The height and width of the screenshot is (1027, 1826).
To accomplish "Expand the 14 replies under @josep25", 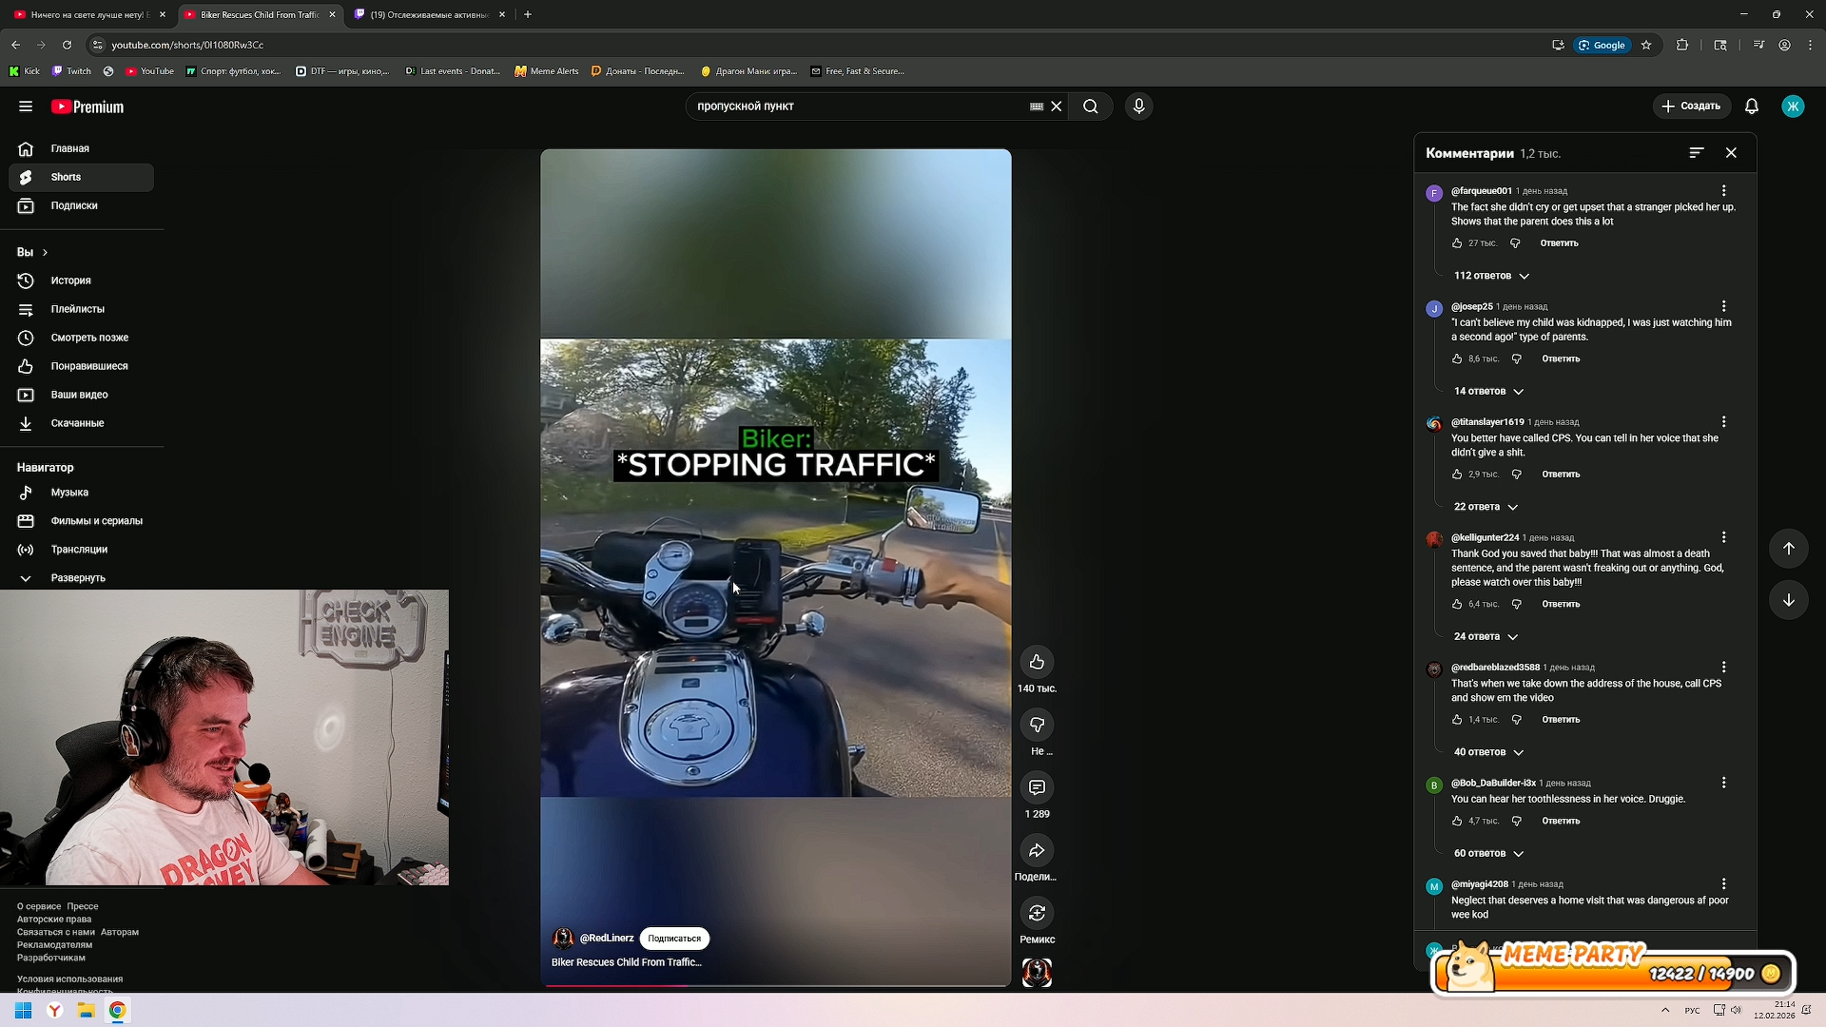I will pos(1488,392).
